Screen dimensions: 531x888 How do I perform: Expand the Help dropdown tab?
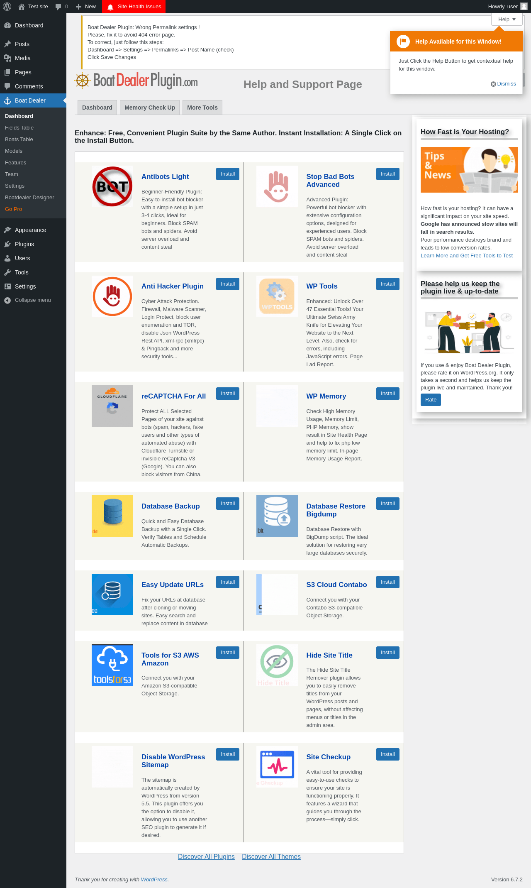click(507, 20)
